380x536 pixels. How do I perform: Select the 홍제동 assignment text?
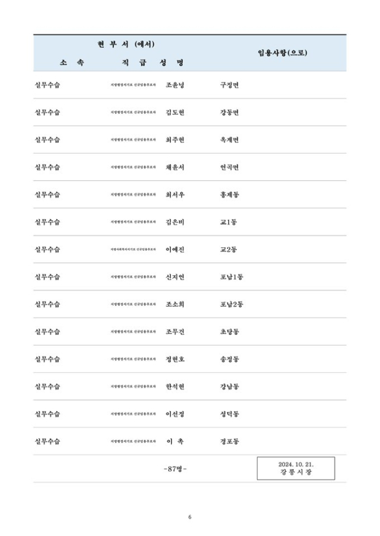point(229,194)
